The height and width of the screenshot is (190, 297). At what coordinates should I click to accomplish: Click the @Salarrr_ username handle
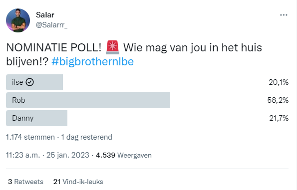click(51, 25)
